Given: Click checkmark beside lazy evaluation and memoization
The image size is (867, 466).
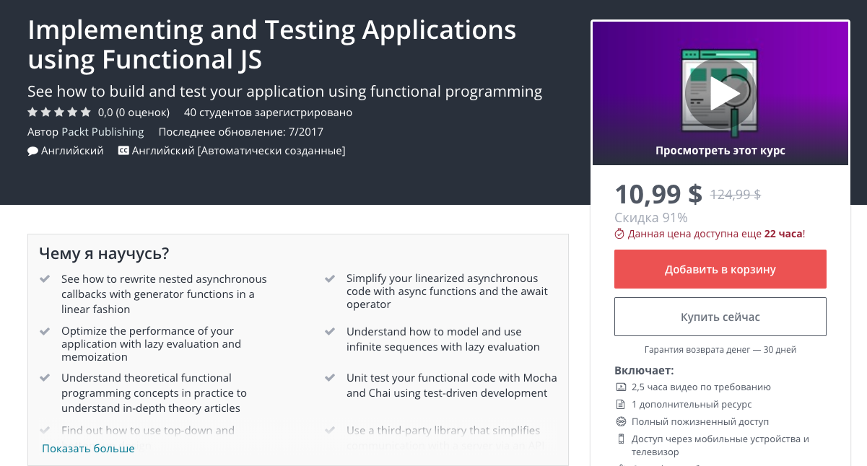Looking at the screenshot, I should 45,332.
